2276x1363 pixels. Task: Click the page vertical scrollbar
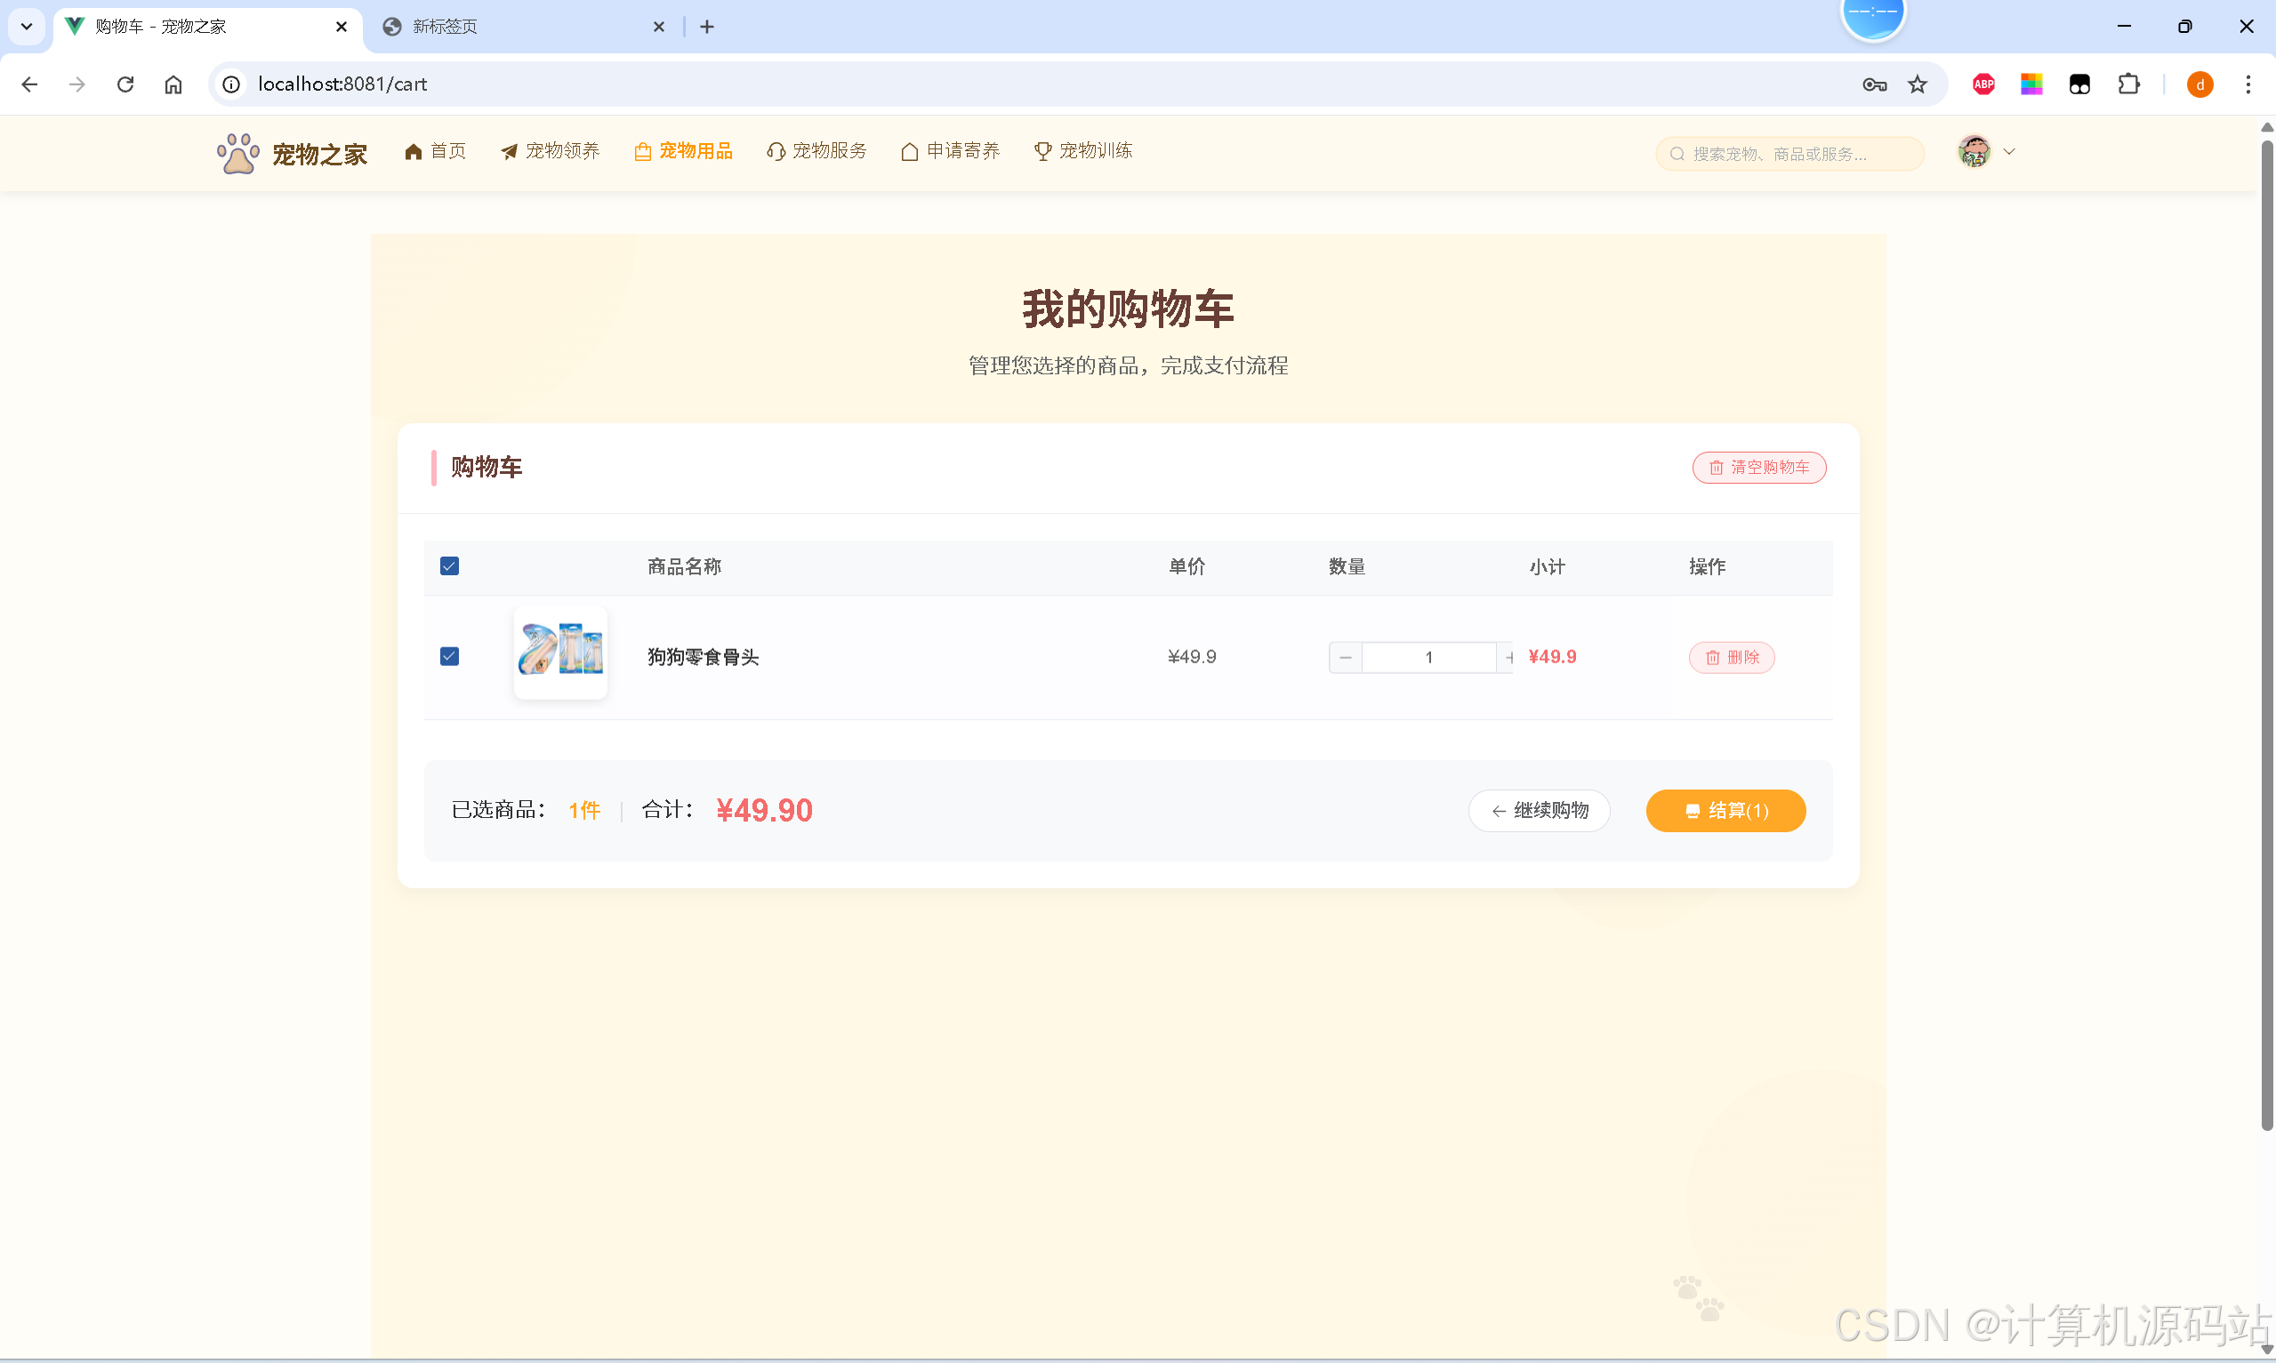tap(2267, 634)
